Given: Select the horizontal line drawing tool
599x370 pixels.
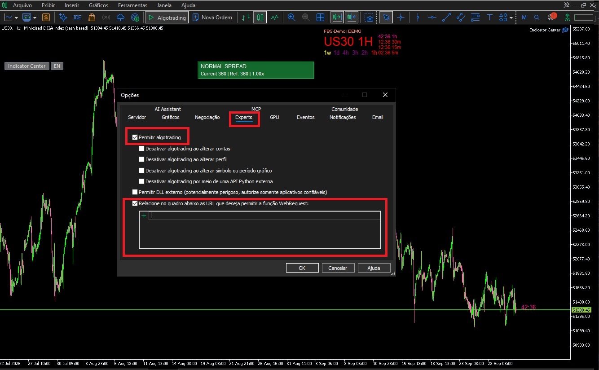Looking at the screenshot, I should [432, 18].
